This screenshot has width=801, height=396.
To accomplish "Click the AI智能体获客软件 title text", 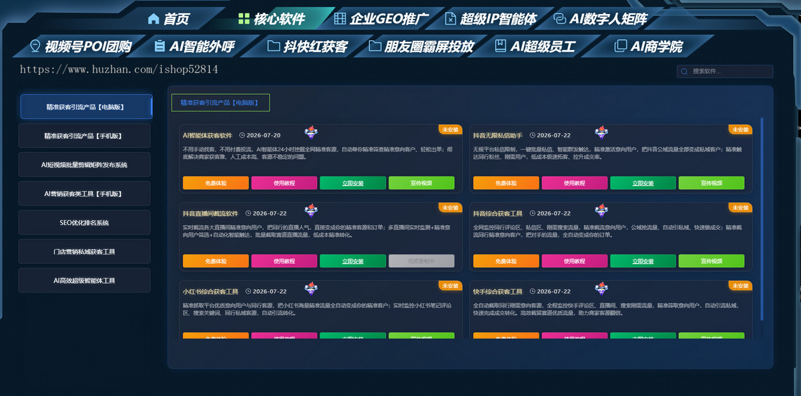I will tap(208, 135).
